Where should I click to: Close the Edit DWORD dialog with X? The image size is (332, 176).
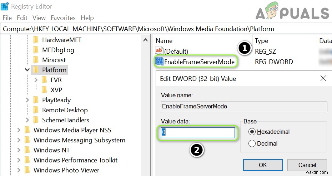click(x=323, y=78)
